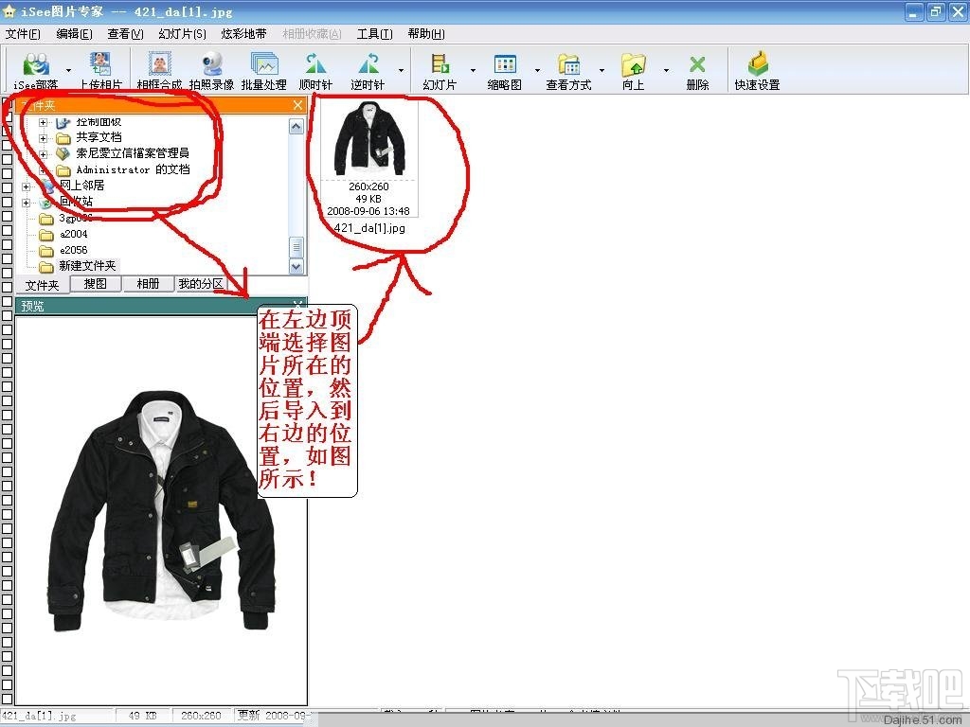
Task: Open the 帮助(H) menu
Action: [426, 33]
